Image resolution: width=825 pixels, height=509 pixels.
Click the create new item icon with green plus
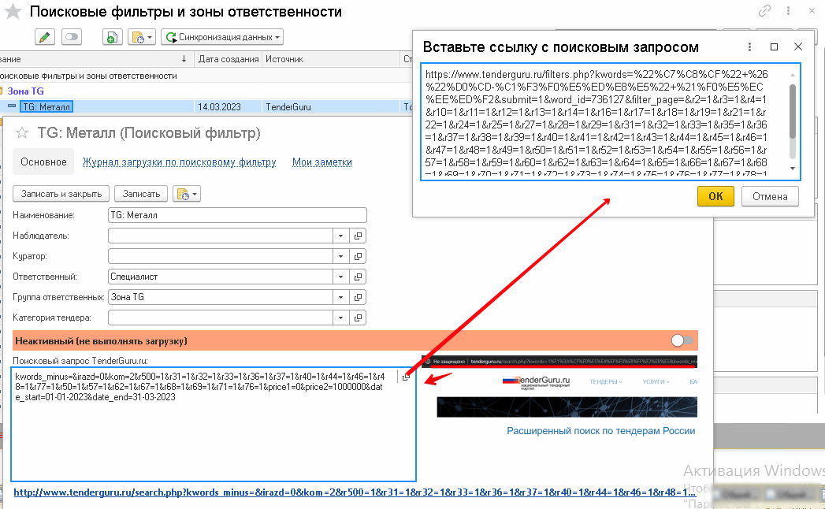click(x=112, y=37)
